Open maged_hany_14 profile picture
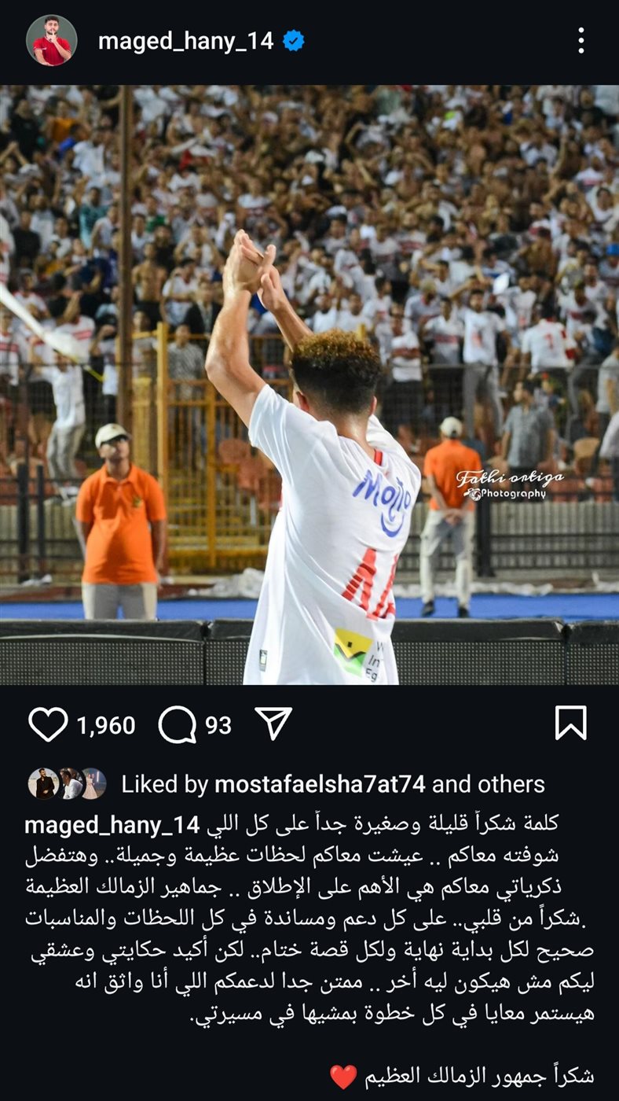Image resolution: width=619 pixels, height=1101 pixels. [x=52, y=40]
